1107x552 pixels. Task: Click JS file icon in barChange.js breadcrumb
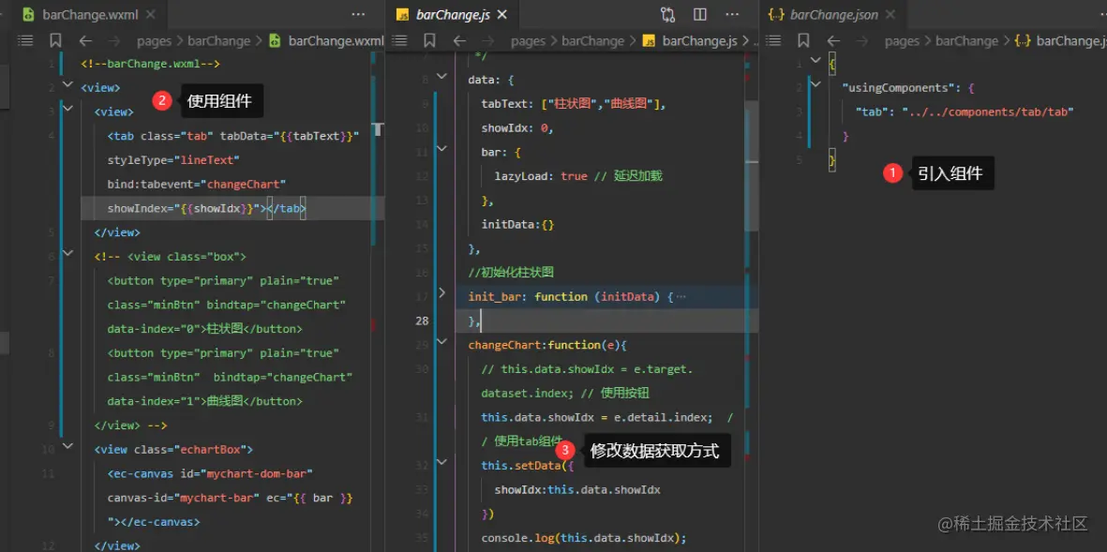coord(650,41)
